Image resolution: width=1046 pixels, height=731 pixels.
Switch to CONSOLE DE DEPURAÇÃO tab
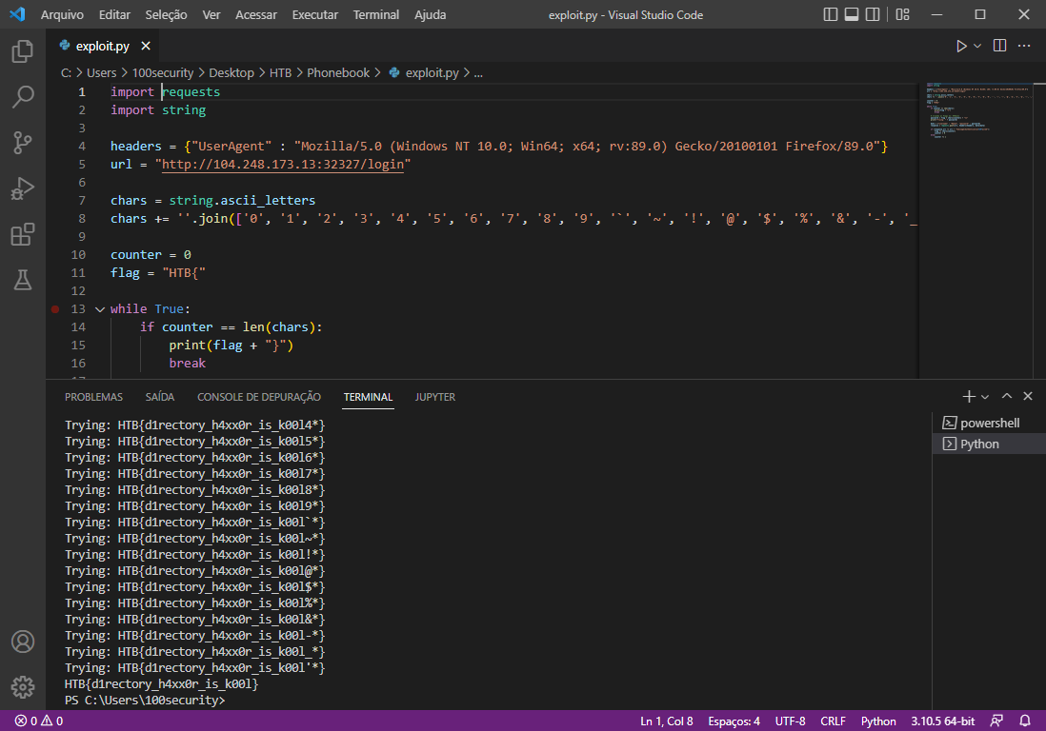pyautogui.click(x=259, y=397)
